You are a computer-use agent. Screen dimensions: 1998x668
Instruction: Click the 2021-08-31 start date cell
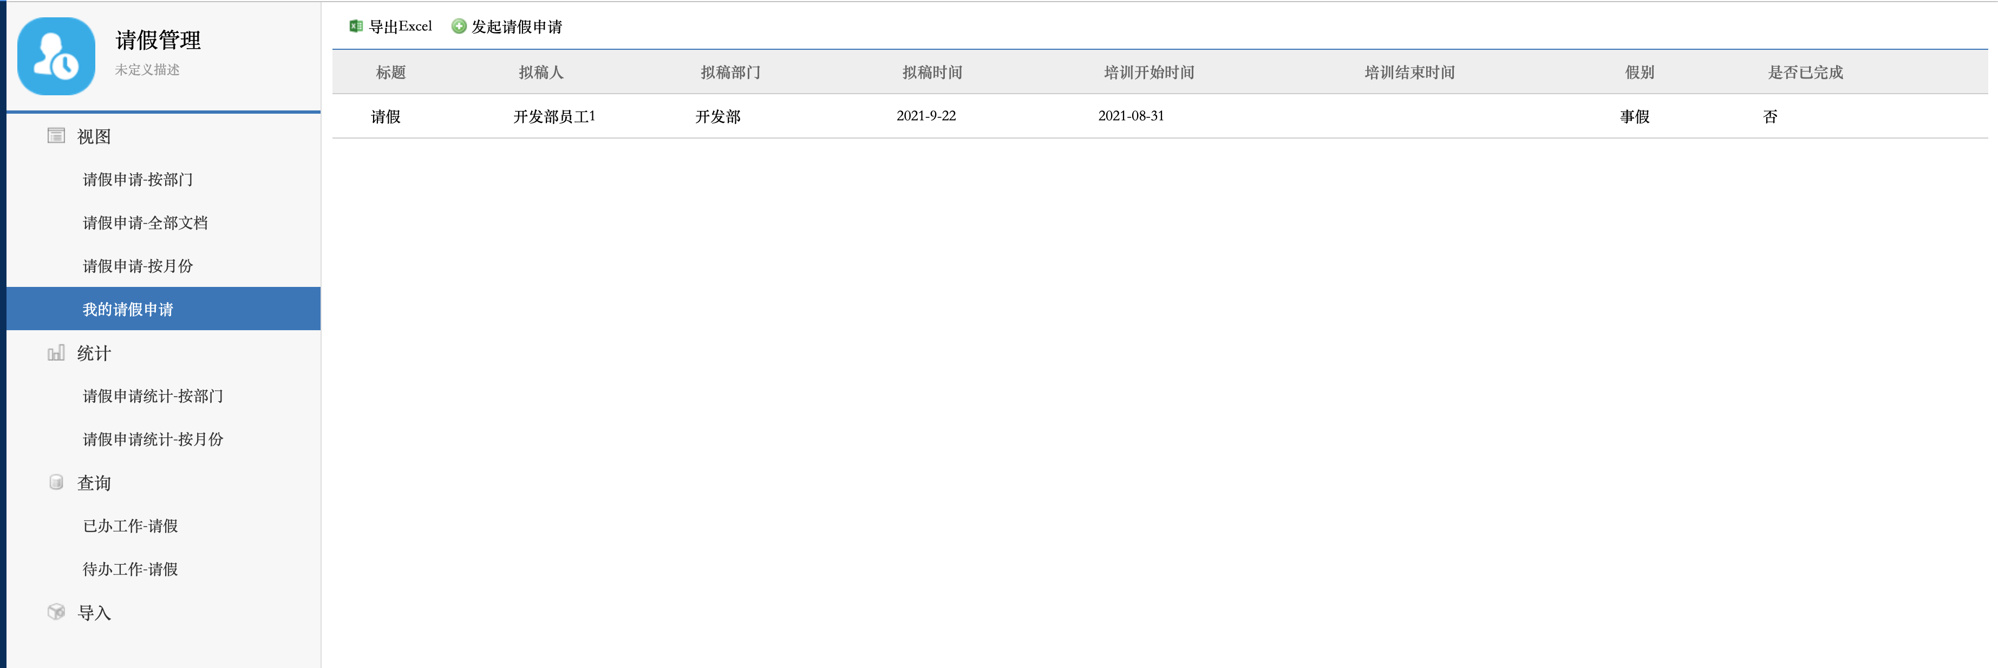click(x=1131, y=116)
